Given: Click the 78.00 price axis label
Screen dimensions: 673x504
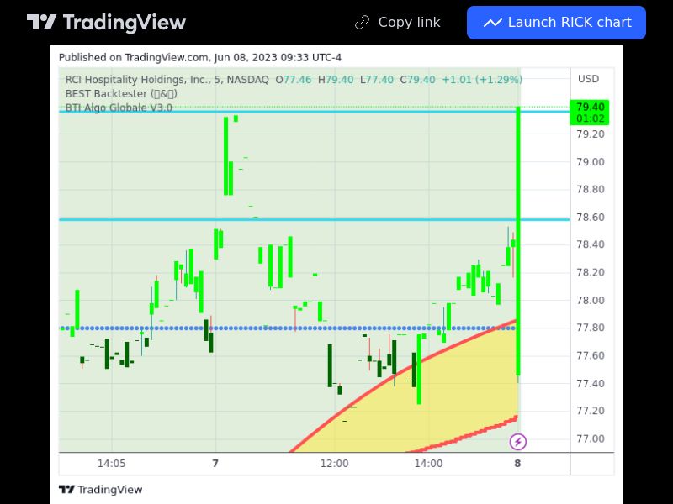Looking at the screenshot, I should (591, 301).
